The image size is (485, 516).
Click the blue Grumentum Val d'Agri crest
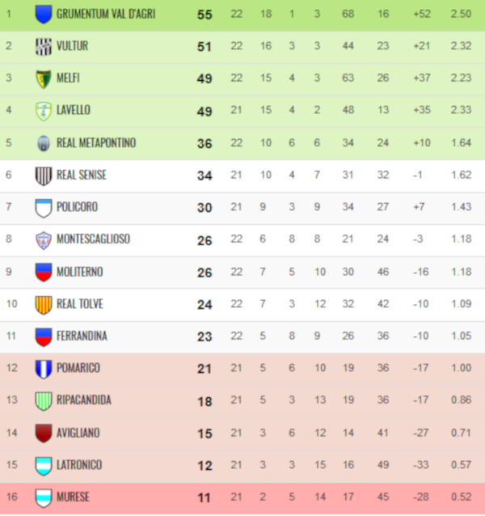44,14
